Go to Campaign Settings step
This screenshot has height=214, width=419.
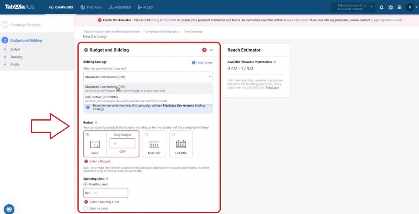tap(25, 25)
